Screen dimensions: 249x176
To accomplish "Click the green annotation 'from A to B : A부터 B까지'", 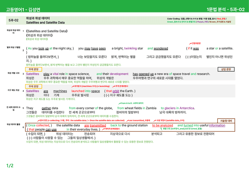I will 132,103.
